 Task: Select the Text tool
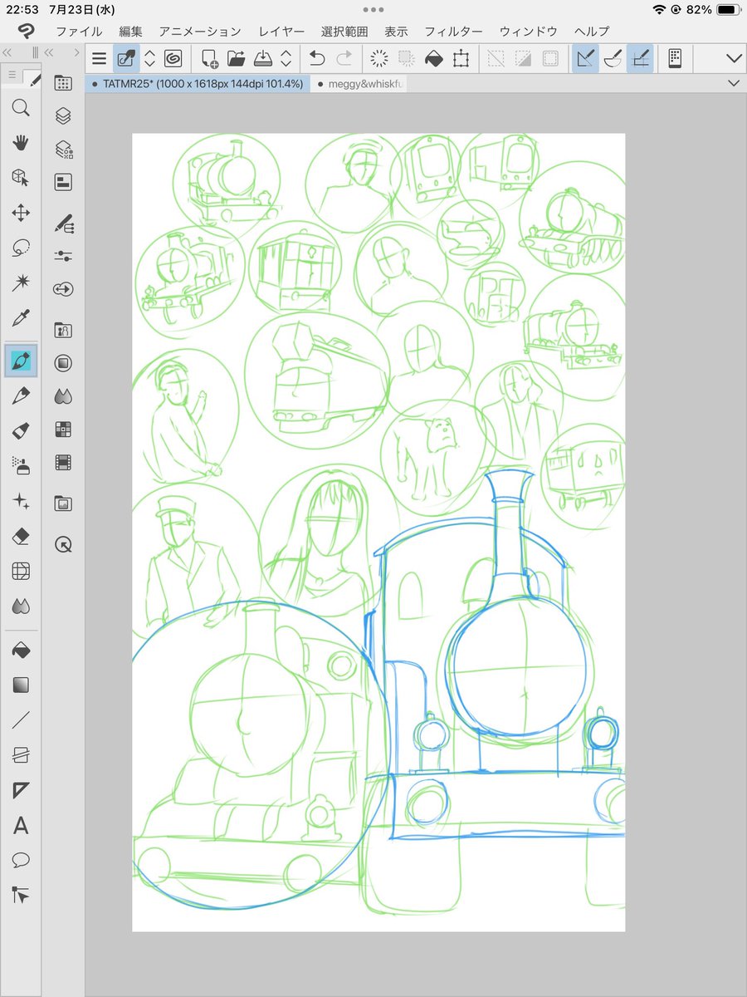point(21,826)
